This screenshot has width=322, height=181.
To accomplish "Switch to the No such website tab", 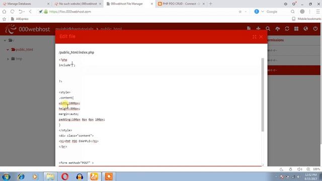I will coord(78,4).
